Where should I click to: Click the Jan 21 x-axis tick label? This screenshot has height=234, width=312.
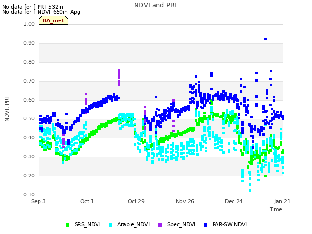(282, 201)
